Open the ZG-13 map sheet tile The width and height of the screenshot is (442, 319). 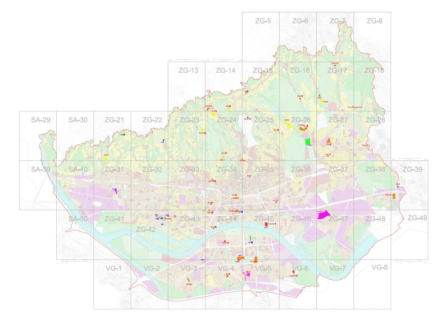coord(188,71)
